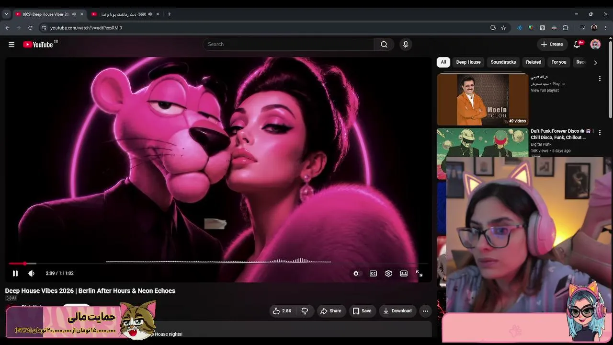This screenshot has width=613, height=345.
Task: Open the browser extensions puzzle menu
Action: (x=566, y=28)
